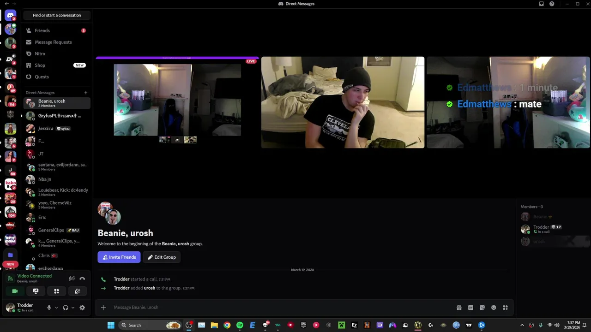The height and width of the screenshot is (332, 591).
Task: Open Windows taskbar Search box
Action: tap(150, 325)
